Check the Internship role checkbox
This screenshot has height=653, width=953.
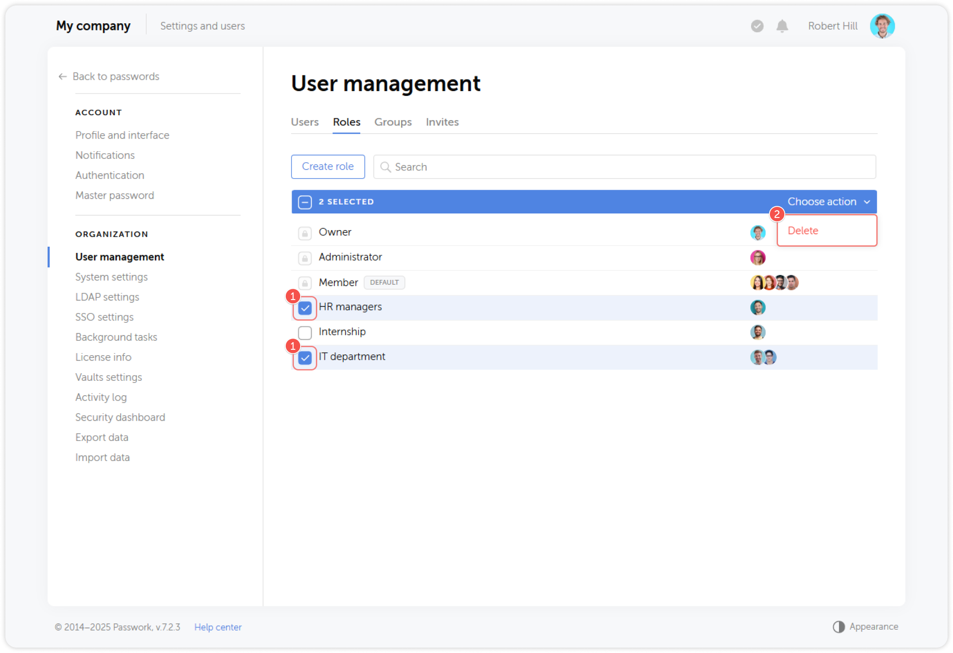coord(305,333)
